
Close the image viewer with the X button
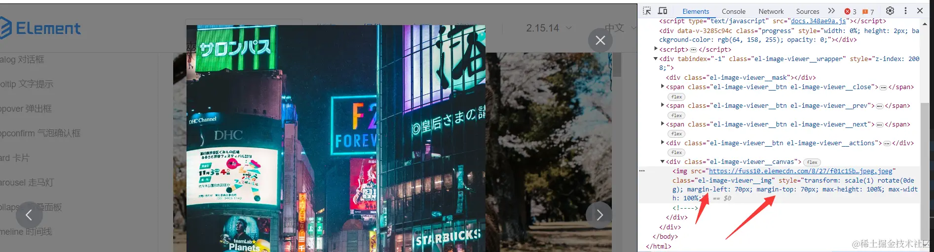(600, 40)
